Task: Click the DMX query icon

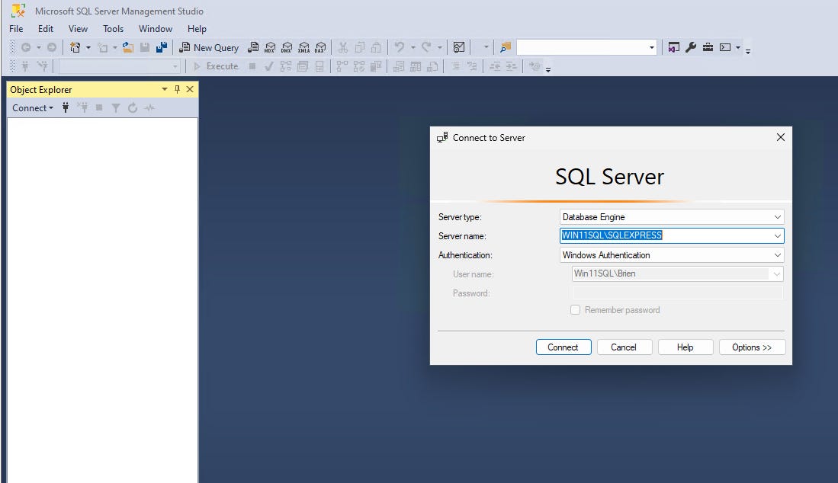Action: tap(287, 47)
